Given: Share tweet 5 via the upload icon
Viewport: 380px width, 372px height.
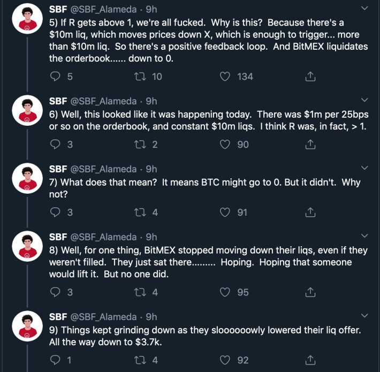Looking at the screenshot, I should coord(310,77).
